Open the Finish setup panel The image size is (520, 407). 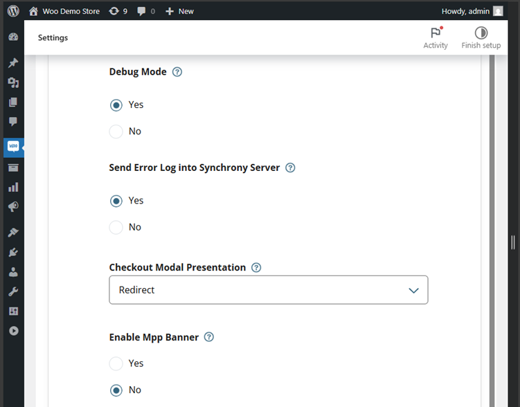coord(481,37)
